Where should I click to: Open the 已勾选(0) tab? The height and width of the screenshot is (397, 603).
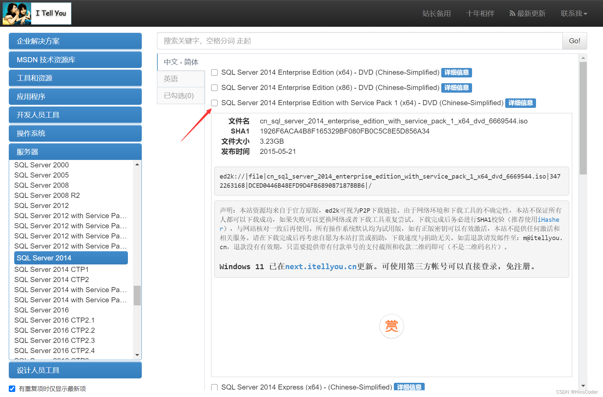coord(181,96)
